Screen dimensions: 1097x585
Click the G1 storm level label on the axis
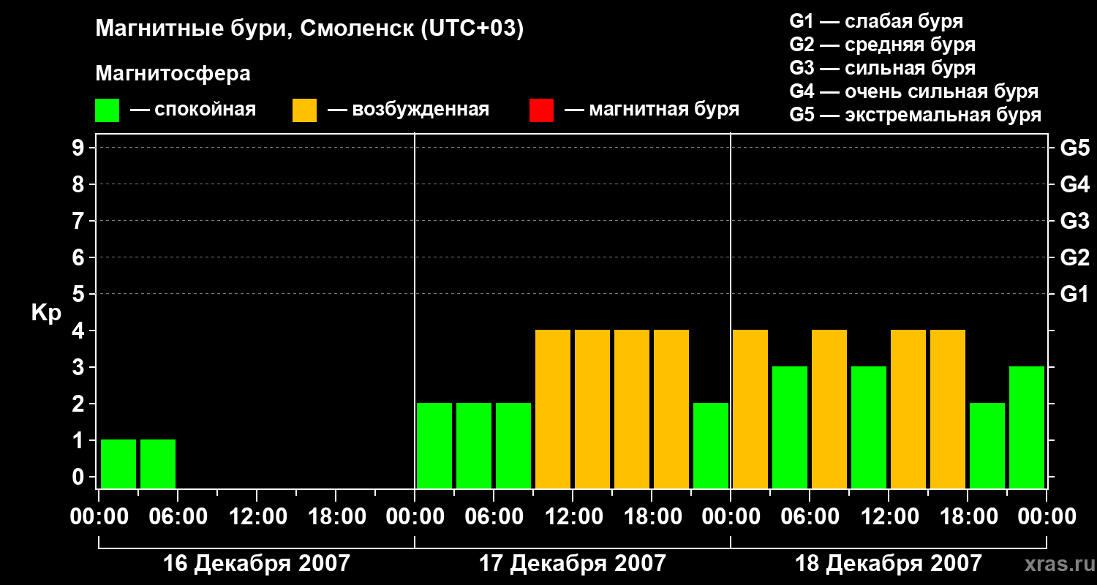[x=1074, y=294]
